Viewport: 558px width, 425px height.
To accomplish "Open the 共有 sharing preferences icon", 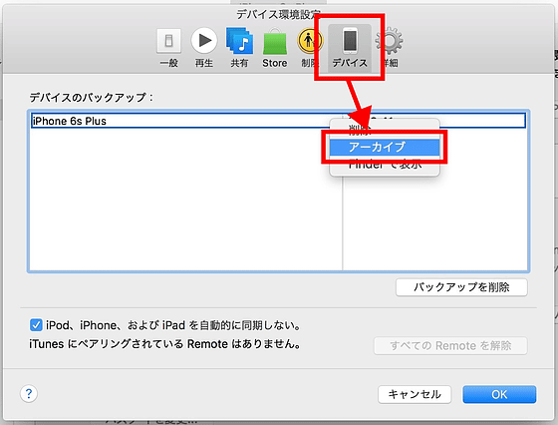I will coord(239,48).
